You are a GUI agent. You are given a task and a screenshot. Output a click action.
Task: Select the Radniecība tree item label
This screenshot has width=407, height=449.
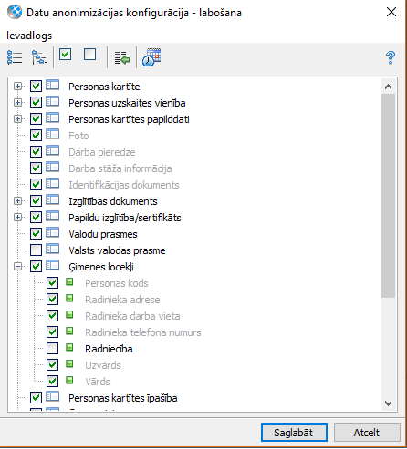pos(109,349)
